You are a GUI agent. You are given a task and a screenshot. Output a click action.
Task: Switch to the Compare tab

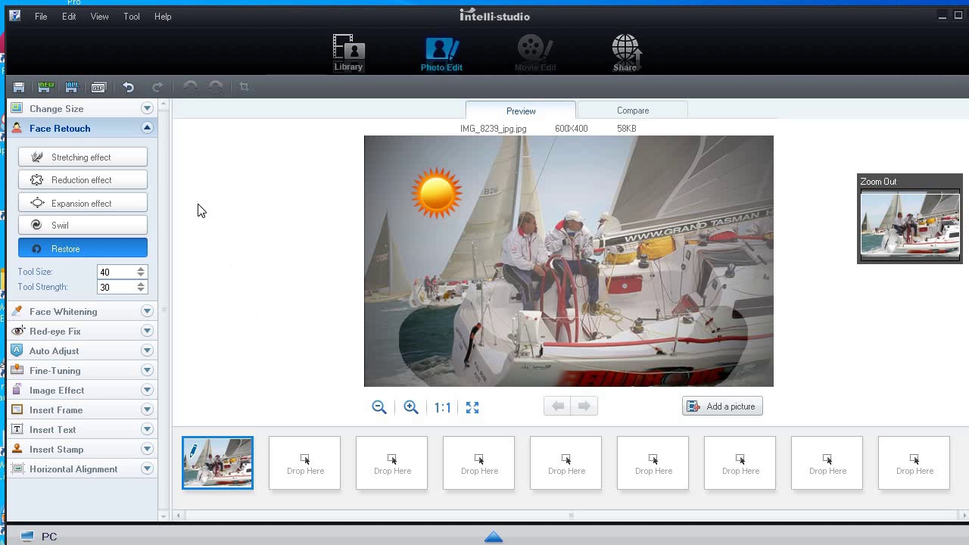633,111
